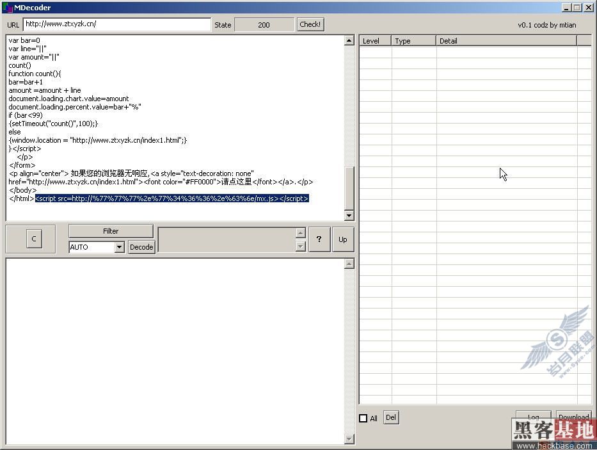Viewport: 597px width, 450px height.
Task: Click the 'var bar=0' line
Action: 24,40
